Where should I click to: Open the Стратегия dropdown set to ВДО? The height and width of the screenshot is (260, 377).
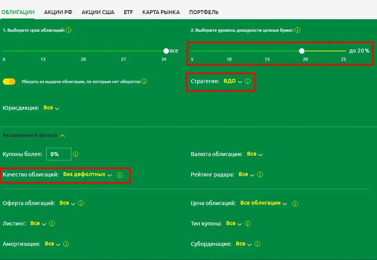coord(232,81)
